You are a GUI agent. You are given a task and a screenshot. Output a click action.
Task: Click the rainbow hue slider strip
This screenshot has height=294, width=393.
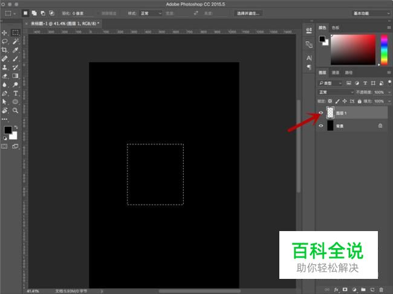(x=384, y=50)
